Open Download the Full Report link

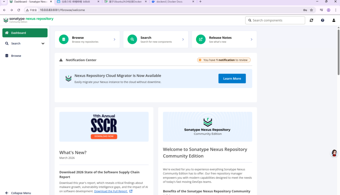(111, 191)
